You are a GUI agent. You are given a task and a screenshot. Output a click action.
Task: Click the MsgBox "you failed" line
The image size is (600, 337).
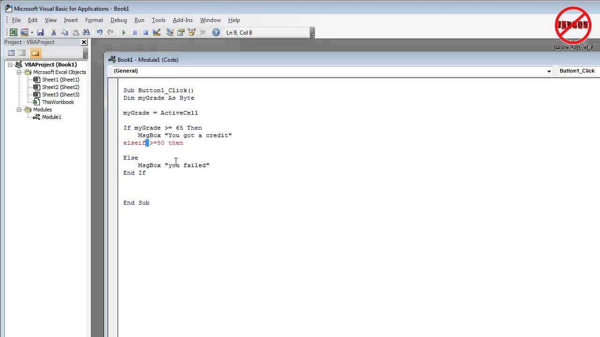pyautogui.click(x=173, y=165)
